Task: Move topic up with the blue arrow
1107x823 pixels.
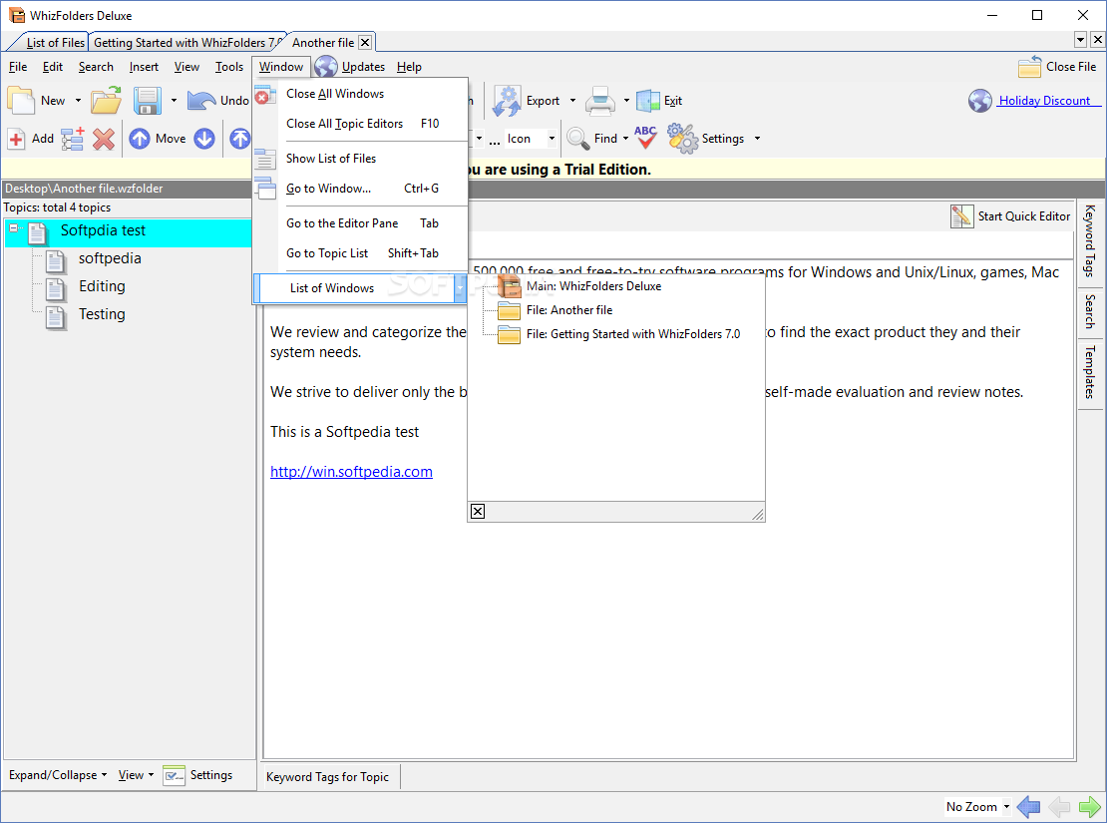Action: 139,139
